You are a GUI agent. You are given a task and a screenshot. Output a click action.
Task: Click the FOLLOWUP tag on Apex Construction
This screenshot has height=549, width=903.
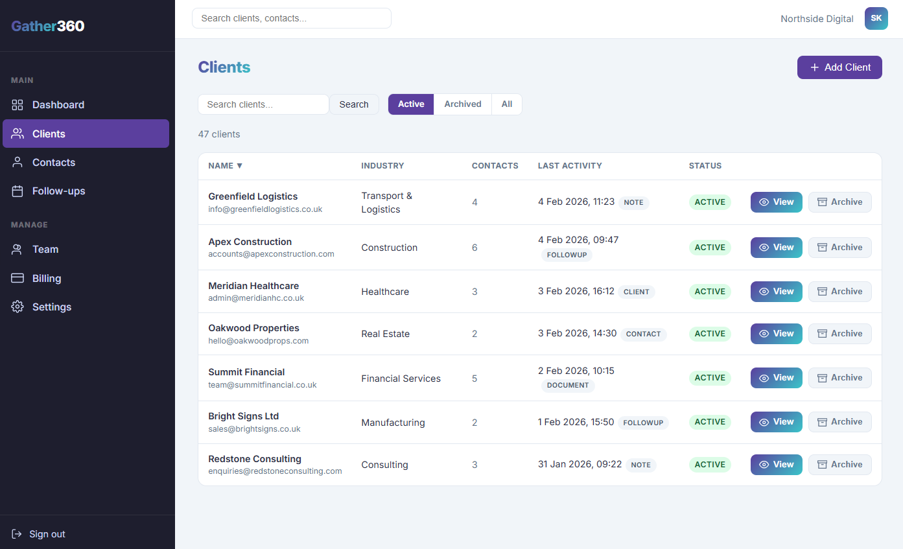coord(567,255)
